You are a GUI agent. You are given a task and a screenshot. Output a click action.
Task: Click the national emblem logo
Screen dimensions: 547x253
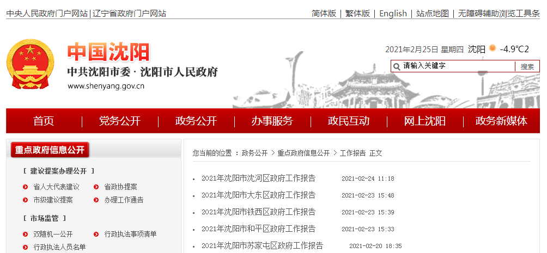(x=31, y=64)
